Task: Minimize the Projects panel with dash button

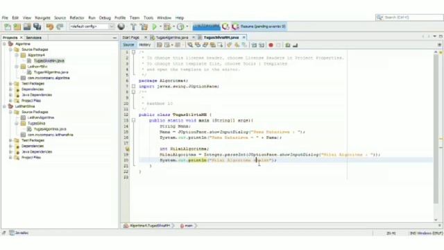Action: click(x=114, y=37)
